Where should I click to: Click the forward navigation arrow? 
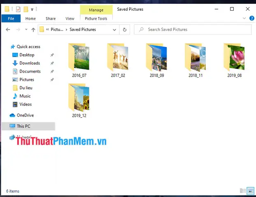point(18,30)
